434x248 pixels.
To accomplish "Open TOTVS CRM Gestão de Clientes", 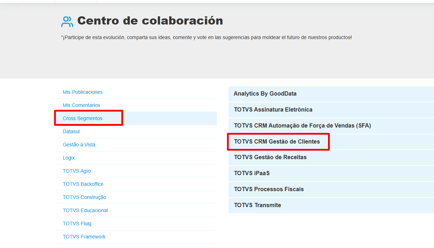I will click(x=331, y=141).
